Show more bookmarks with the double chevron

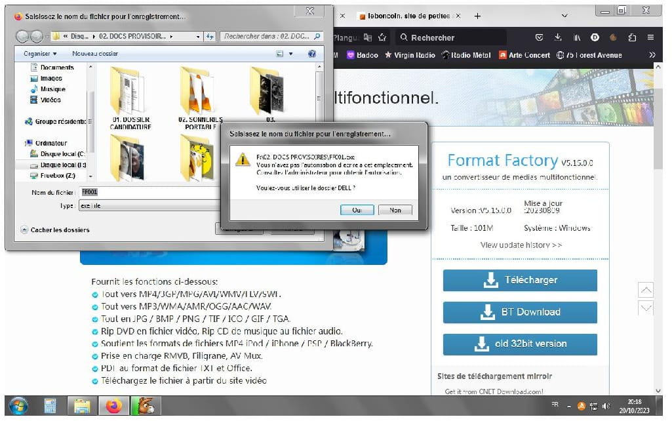(652, 55)
